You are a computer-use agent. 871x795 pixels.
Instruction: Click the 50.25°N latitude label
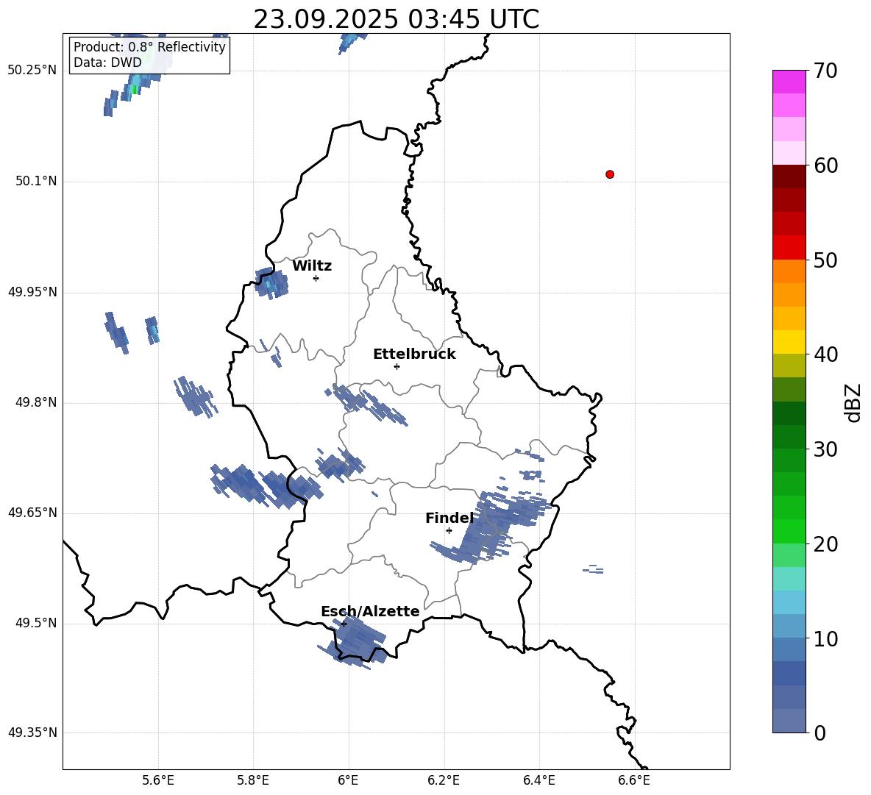click(x=32, y=71)
